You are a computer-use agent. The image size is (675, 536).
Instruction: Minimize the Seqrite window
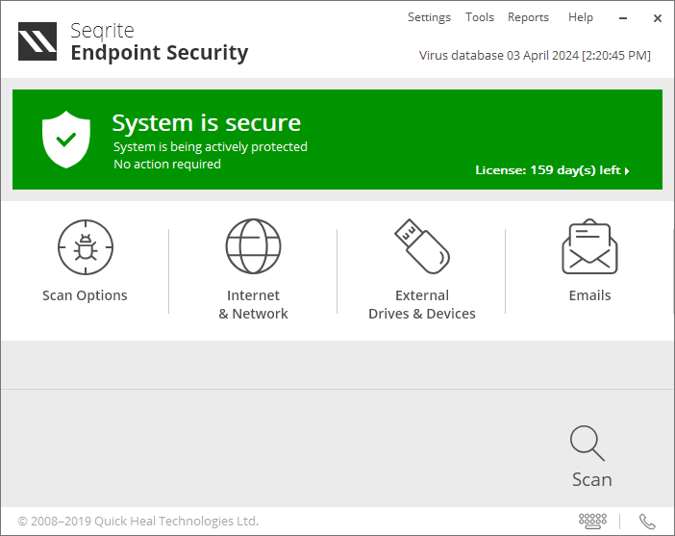point(622,17)
